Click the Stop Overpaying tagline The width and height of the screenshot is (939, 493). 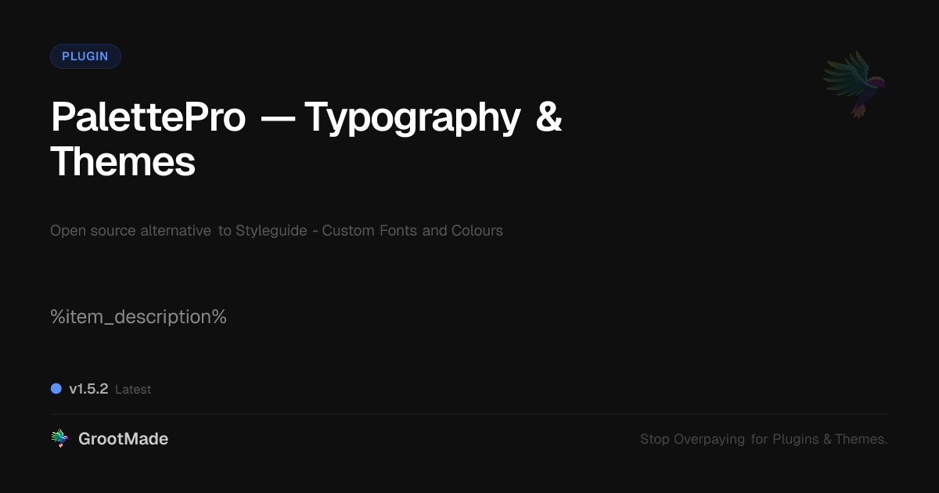point(763,439)
